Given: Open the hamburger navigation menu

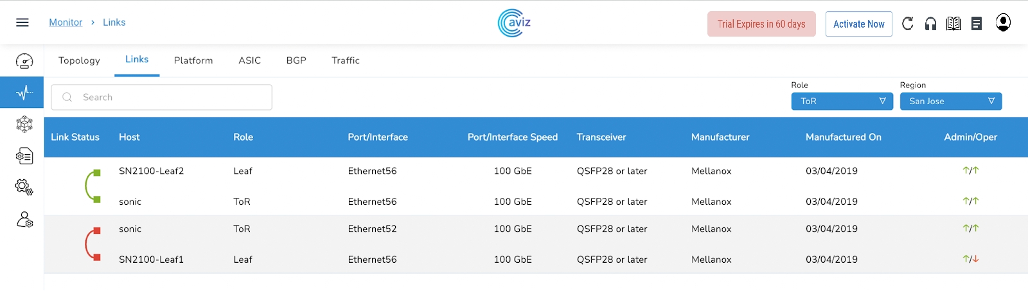Looking at the screenshot, I should (22, 22).
